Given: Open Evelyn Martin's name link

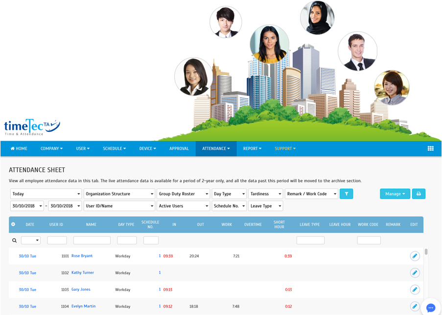Looking at the screenshot, I should [83, 306].
